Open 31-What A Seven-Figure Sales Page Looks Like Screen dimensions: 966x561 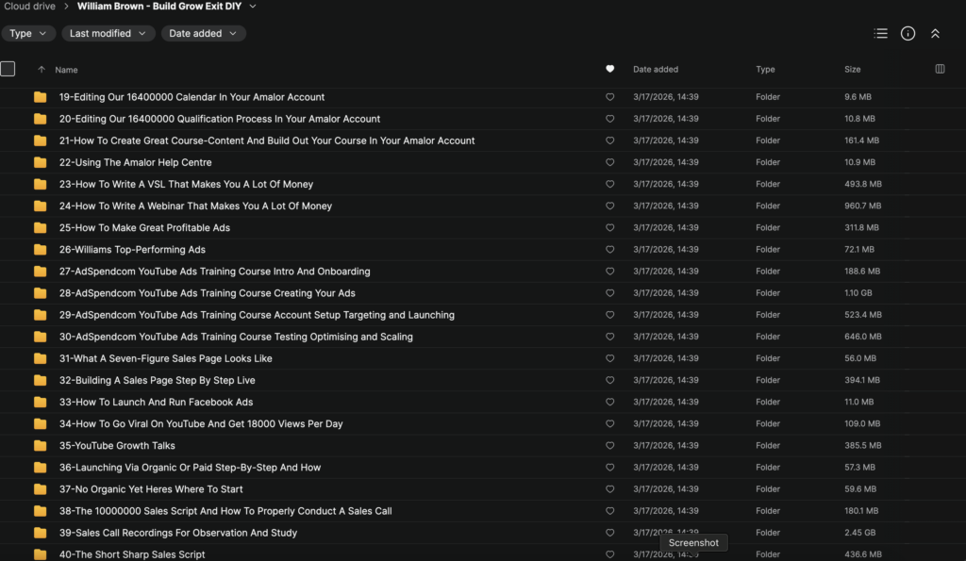coord(165,358)
